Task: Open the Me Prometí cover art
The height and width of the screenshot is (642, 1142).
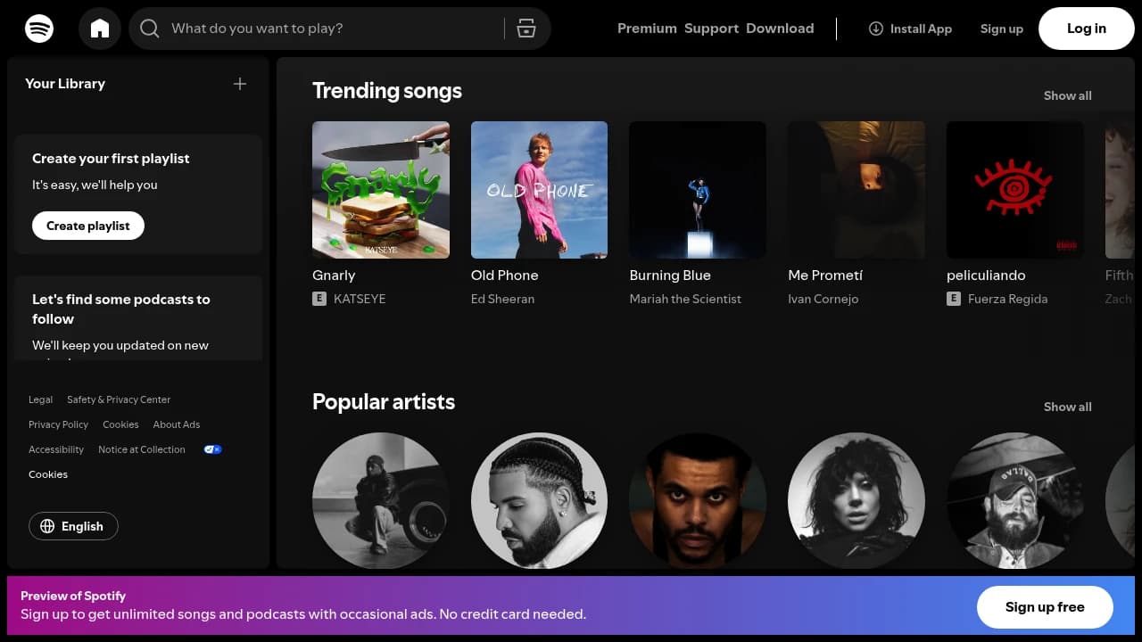Action: (856, 190)
